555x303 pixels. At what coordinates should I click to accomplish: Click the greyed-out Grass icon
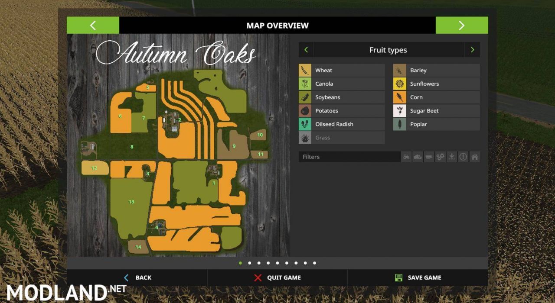305,138
